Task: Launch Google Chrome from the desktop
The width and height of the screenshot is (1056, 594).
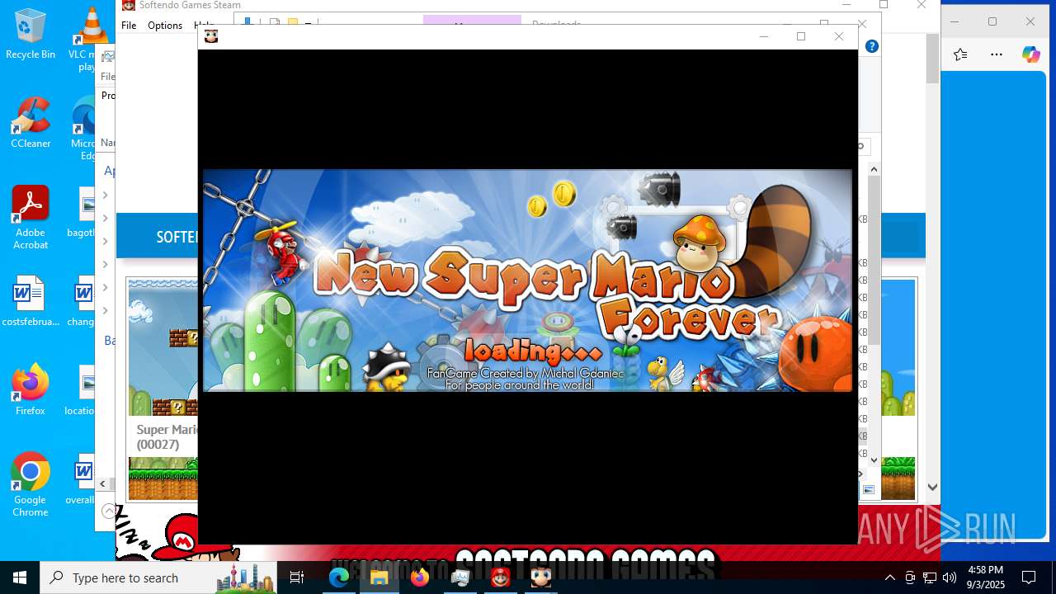Action: [x=31, y=485]
